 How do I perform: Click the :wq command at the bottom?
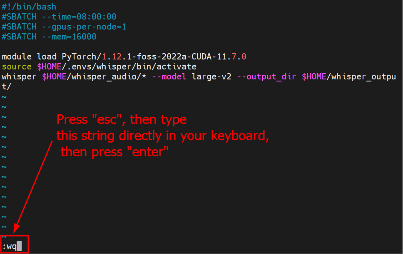tap(9, 246)
